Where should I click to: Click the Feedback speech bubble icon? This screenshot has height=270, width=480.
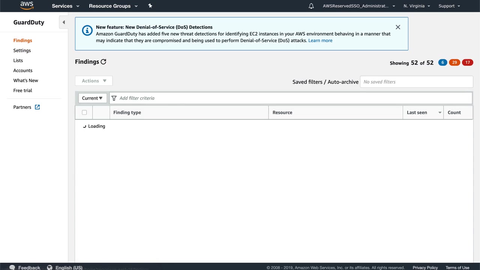pyautogui.click(x=12, y=267)
